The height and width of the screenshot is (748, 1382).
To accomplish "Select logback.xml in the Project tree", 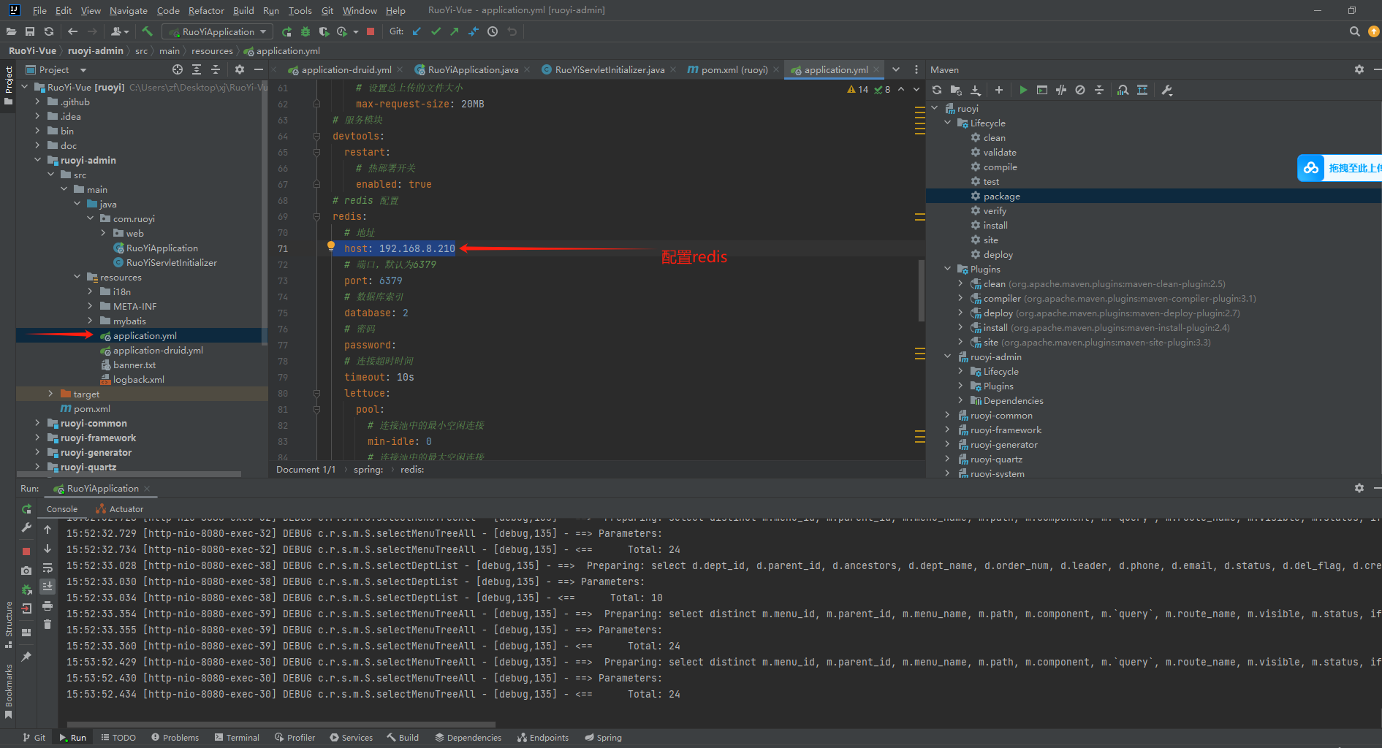I will (x=138, y=379).
